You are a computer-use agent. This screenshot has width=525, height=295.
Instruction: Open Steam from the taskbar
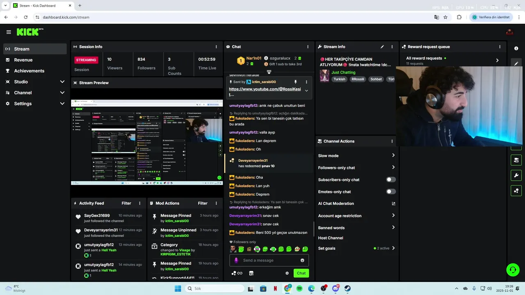pos(347,288)
